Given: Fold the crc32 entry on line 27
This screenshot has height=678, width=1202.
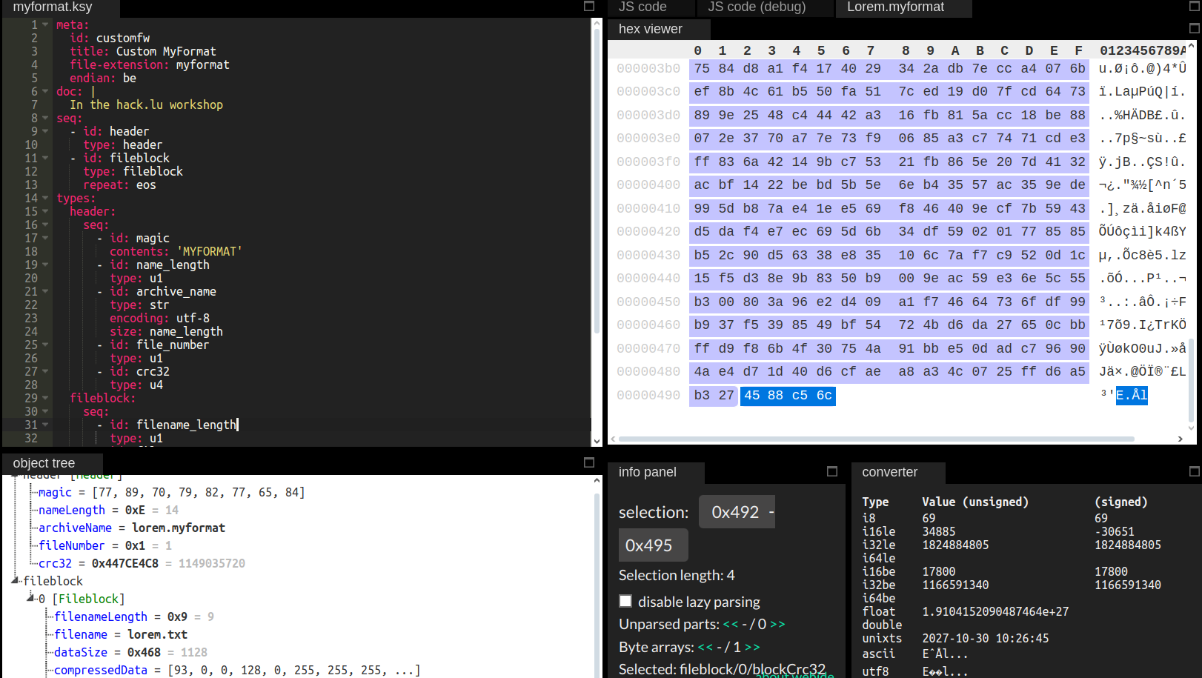Looking at the screenshot, I should (45, 371).
